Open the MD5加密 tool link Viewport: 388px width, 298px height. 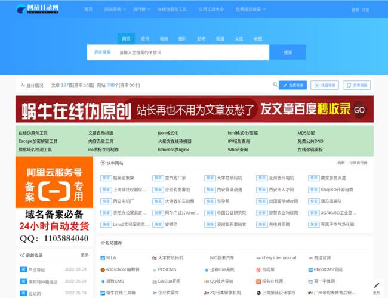[306, 133]
